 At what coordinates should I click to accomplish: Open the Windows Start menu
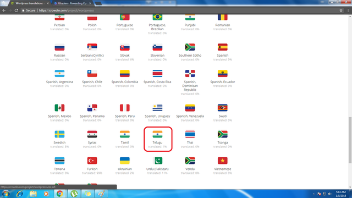tap(5, 194)
